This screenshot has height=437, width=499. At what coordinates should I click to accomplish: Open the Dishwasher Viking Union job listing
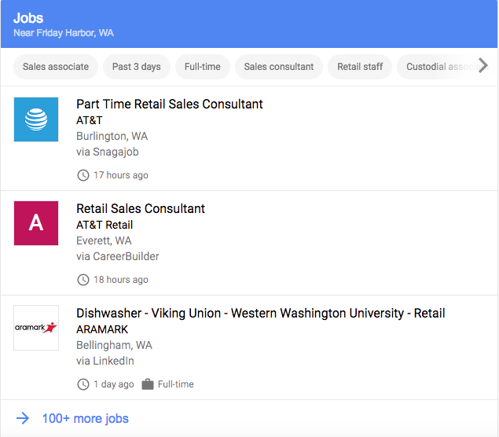click(261, 313)
